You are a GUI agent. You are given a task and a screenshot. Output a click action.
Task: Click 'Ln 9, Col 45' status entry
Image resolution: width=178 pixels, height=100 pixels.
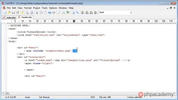[11, 97]
